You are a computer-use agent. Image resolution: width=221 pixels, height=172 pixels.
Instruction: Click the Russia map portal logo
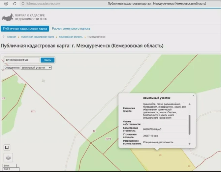pos(8,17)
